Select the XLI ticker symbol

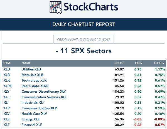[6, 103]
